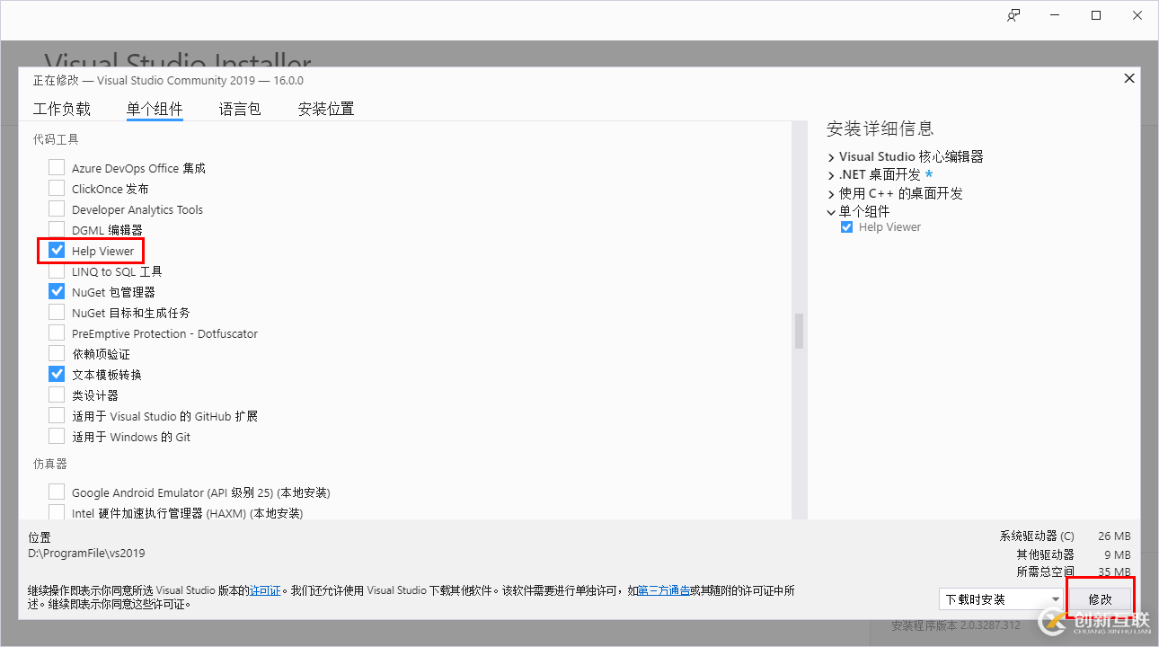
Task: Close the modify dialog with the X
Action: 1129,78
